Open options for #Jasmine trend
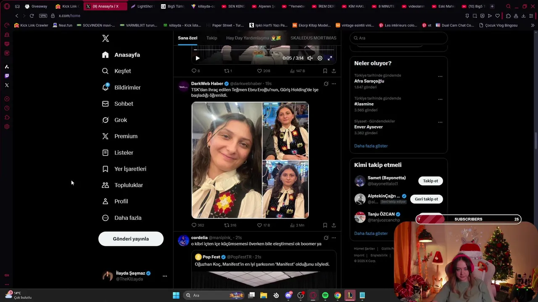 440,99
